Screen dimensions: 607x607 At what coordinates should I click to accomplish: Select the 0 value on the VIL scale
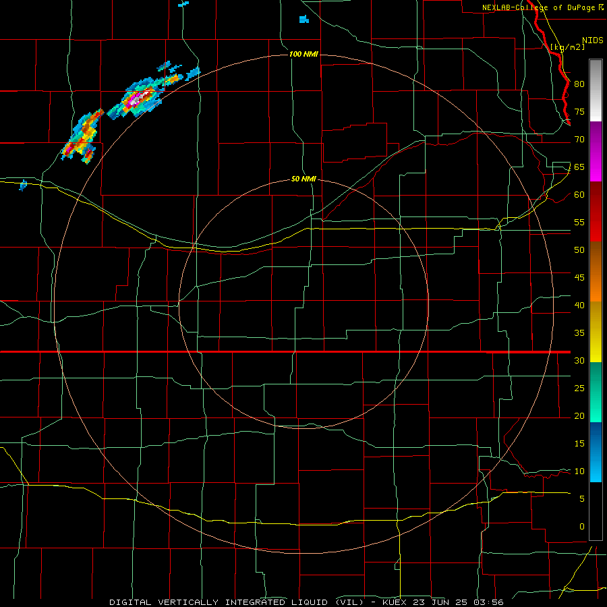[582, 527]
